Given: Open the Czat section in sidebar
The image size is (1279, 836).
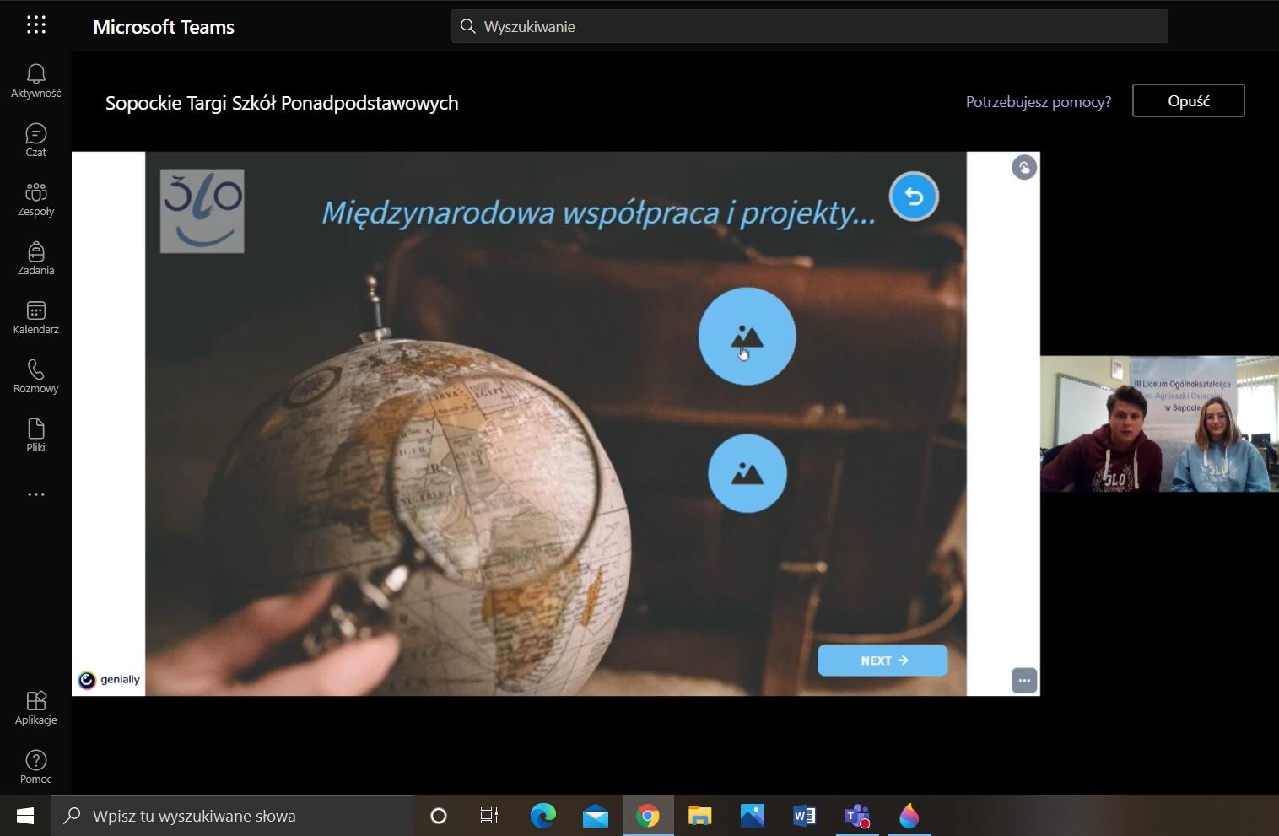Looking at the screenshot, I should click(x=35, y=140).
